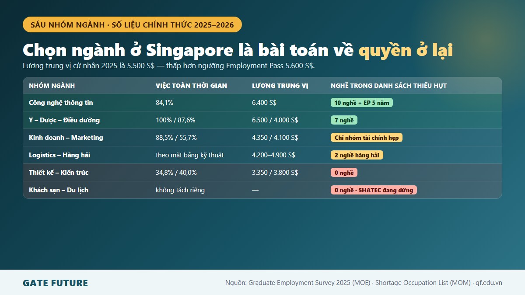Click the '3.350 / 3.800 S$' cell

275,173
